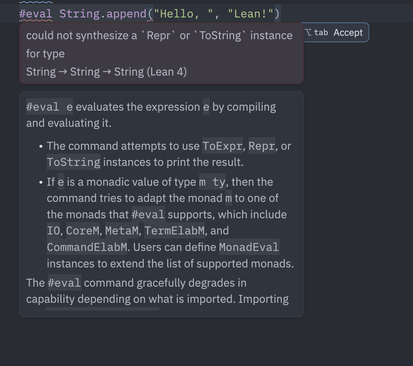This screenshot has height=366, width=413.
Task: Click the #eval keyword in the code line
Action: point(36,14)
